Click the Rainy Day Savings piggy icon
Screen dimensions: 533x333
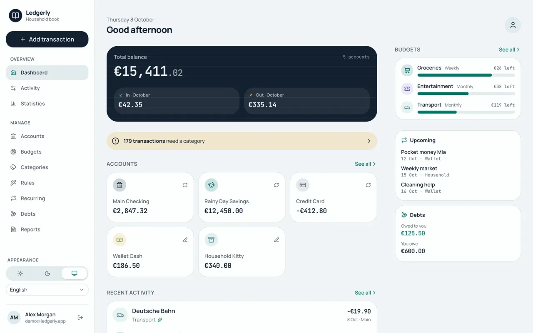(211, 185)
